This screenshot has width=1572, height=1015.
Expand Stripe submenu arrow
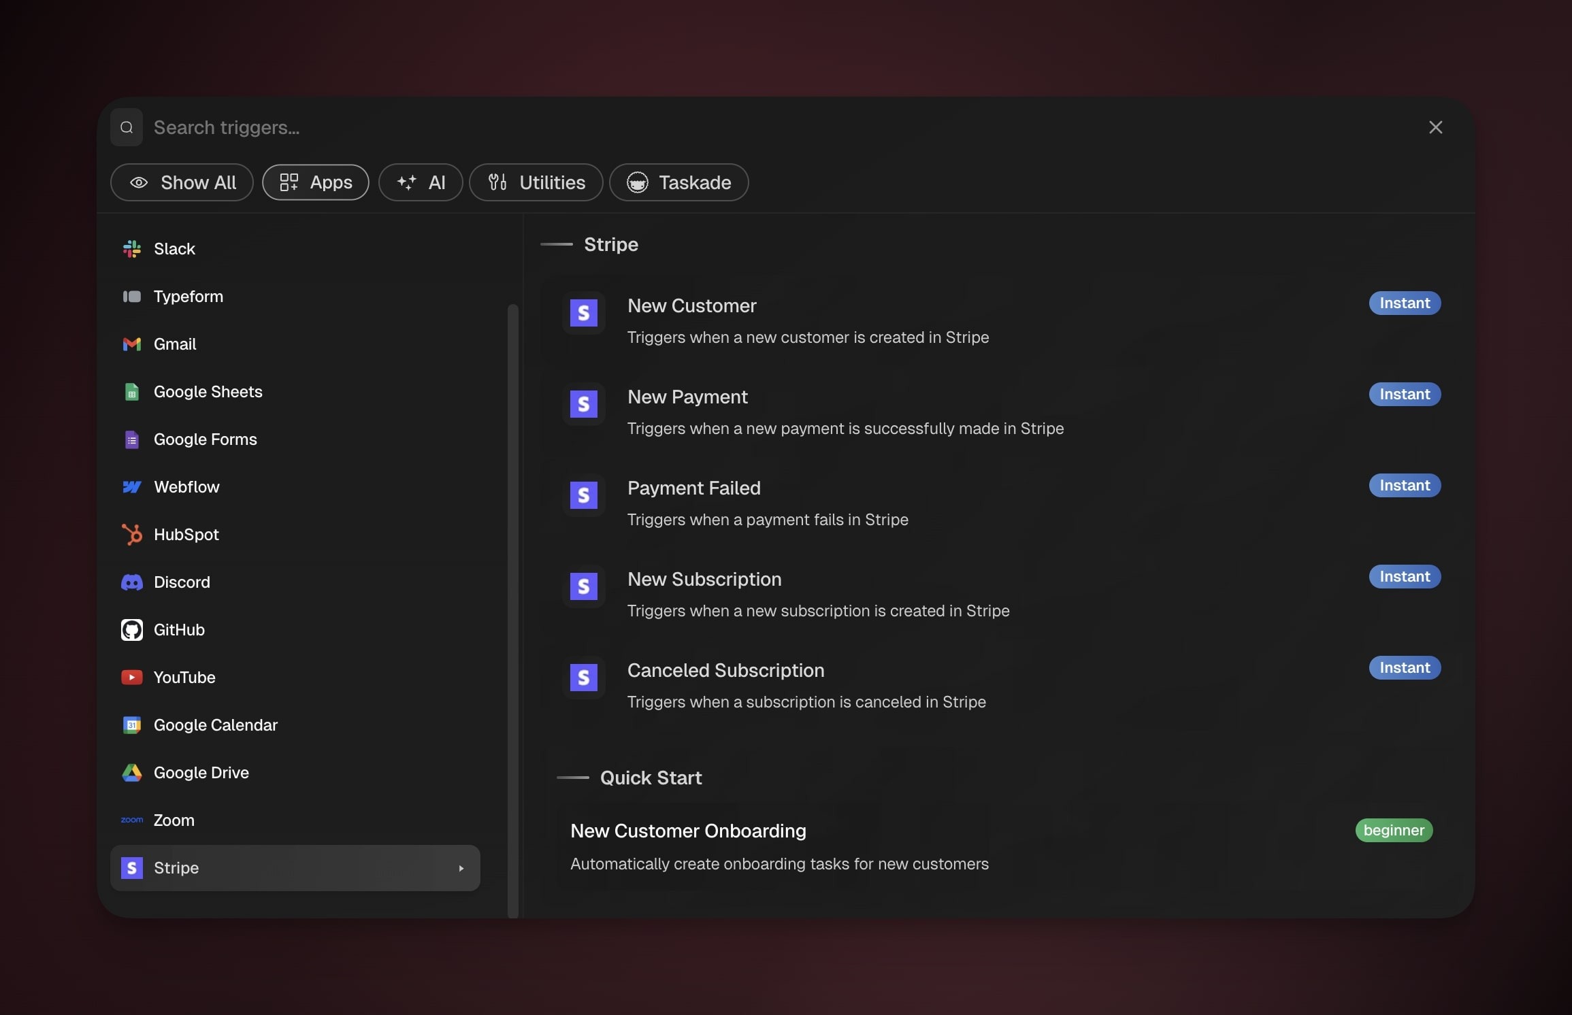(x=461, y=868)
